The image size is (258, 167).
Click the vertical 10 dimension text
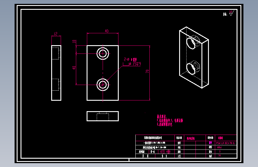[x=74, y=41]
